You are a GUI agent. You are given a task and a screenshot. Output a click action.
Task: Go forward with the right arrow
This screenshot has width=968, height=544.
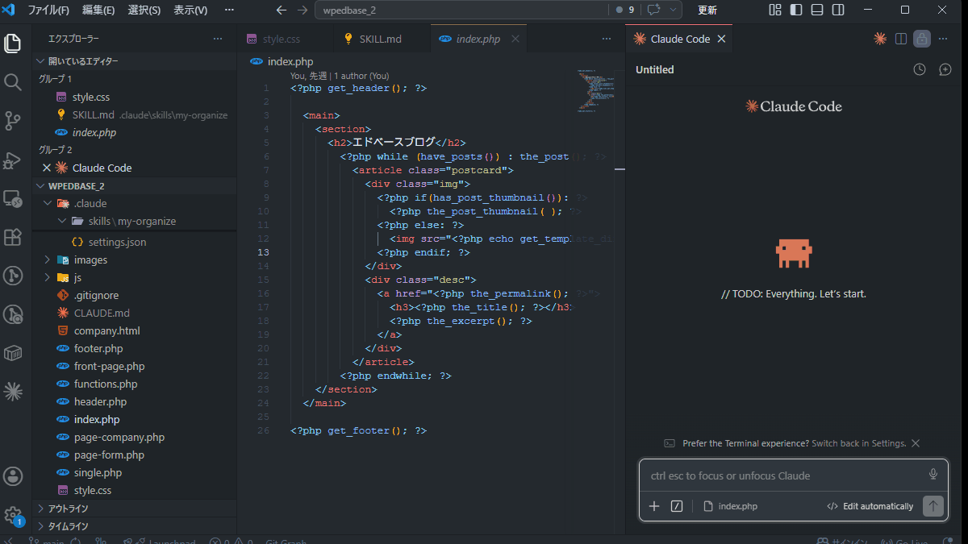(302, 10)
